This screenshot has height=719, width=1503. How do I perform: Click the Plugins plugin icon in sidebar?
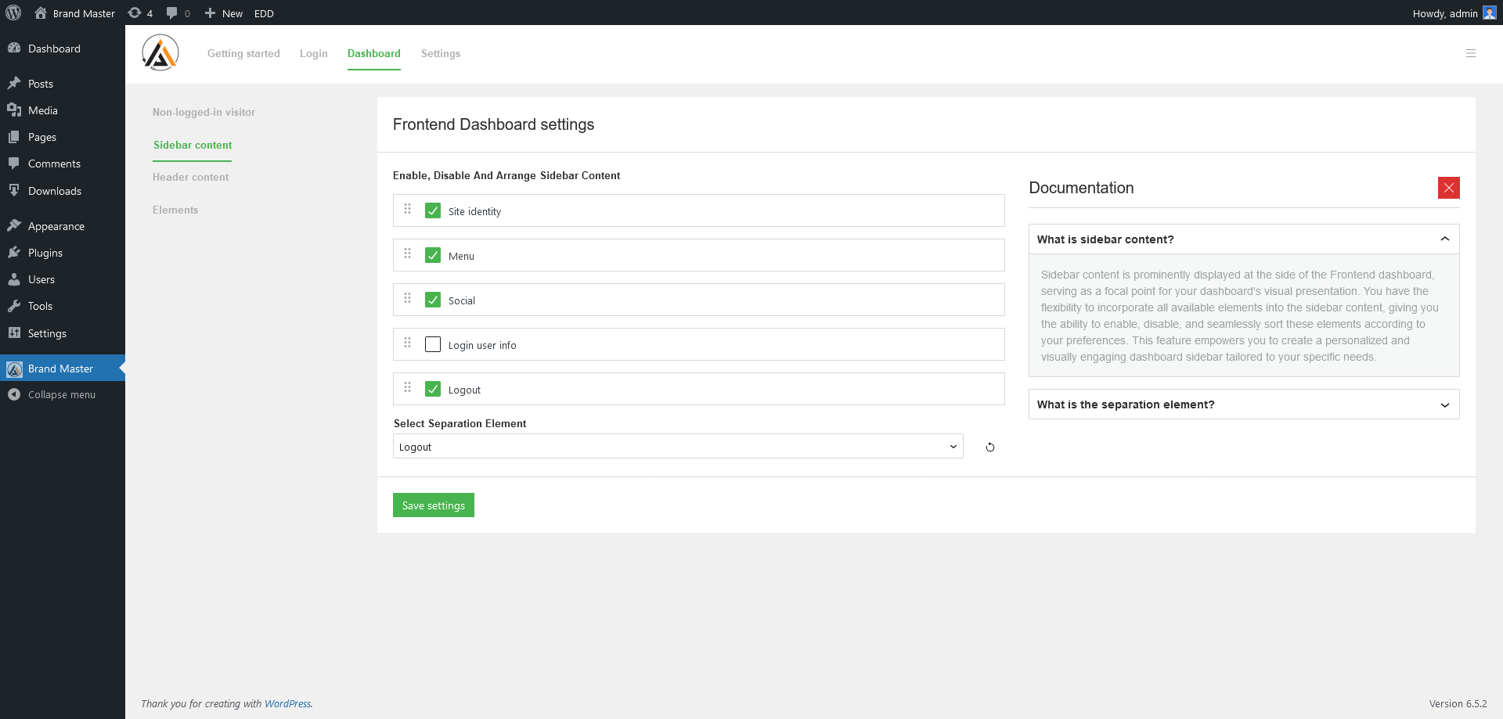[15, 252]
